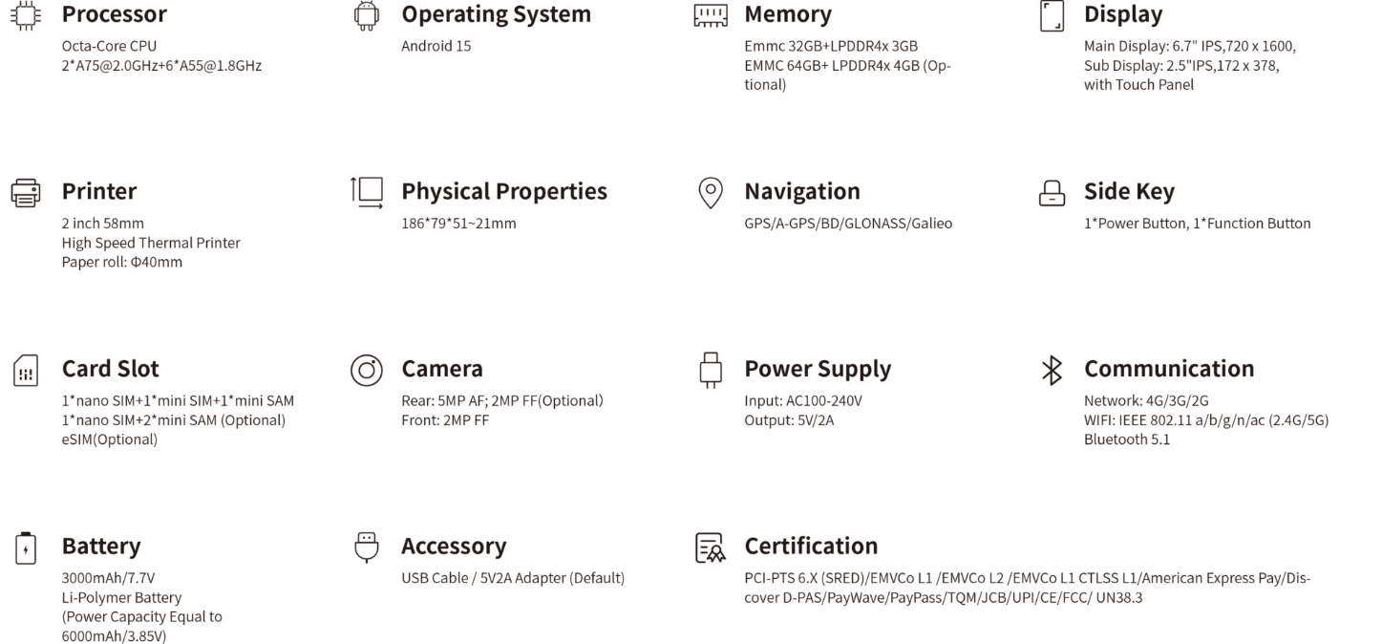Click the Battery charging icon

coord(26,547)
